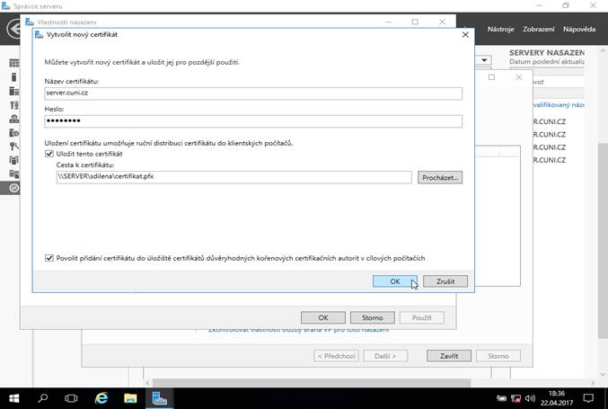Click SERVERY NASAZENÍ heading
Screen dimensions: 608x409
pos(547,53)
